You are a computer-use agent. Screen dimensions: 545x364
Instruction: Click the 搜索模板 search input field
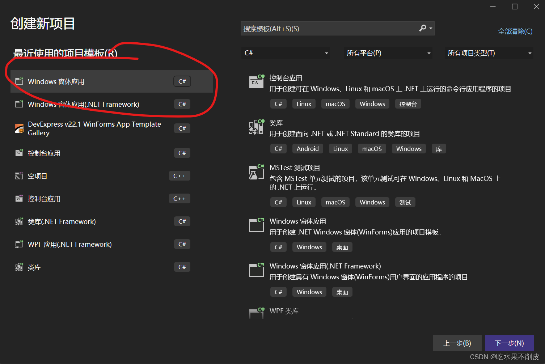(337, 29)
